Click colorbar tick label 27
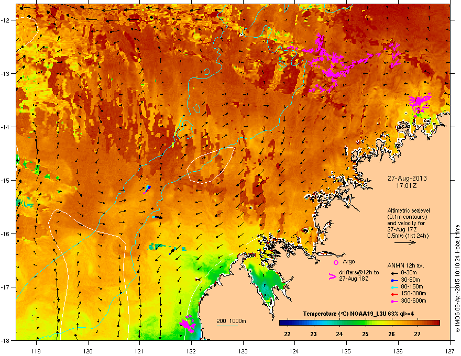Image resolution: width=461 pixels, height=356 pixels. (417, 334)
